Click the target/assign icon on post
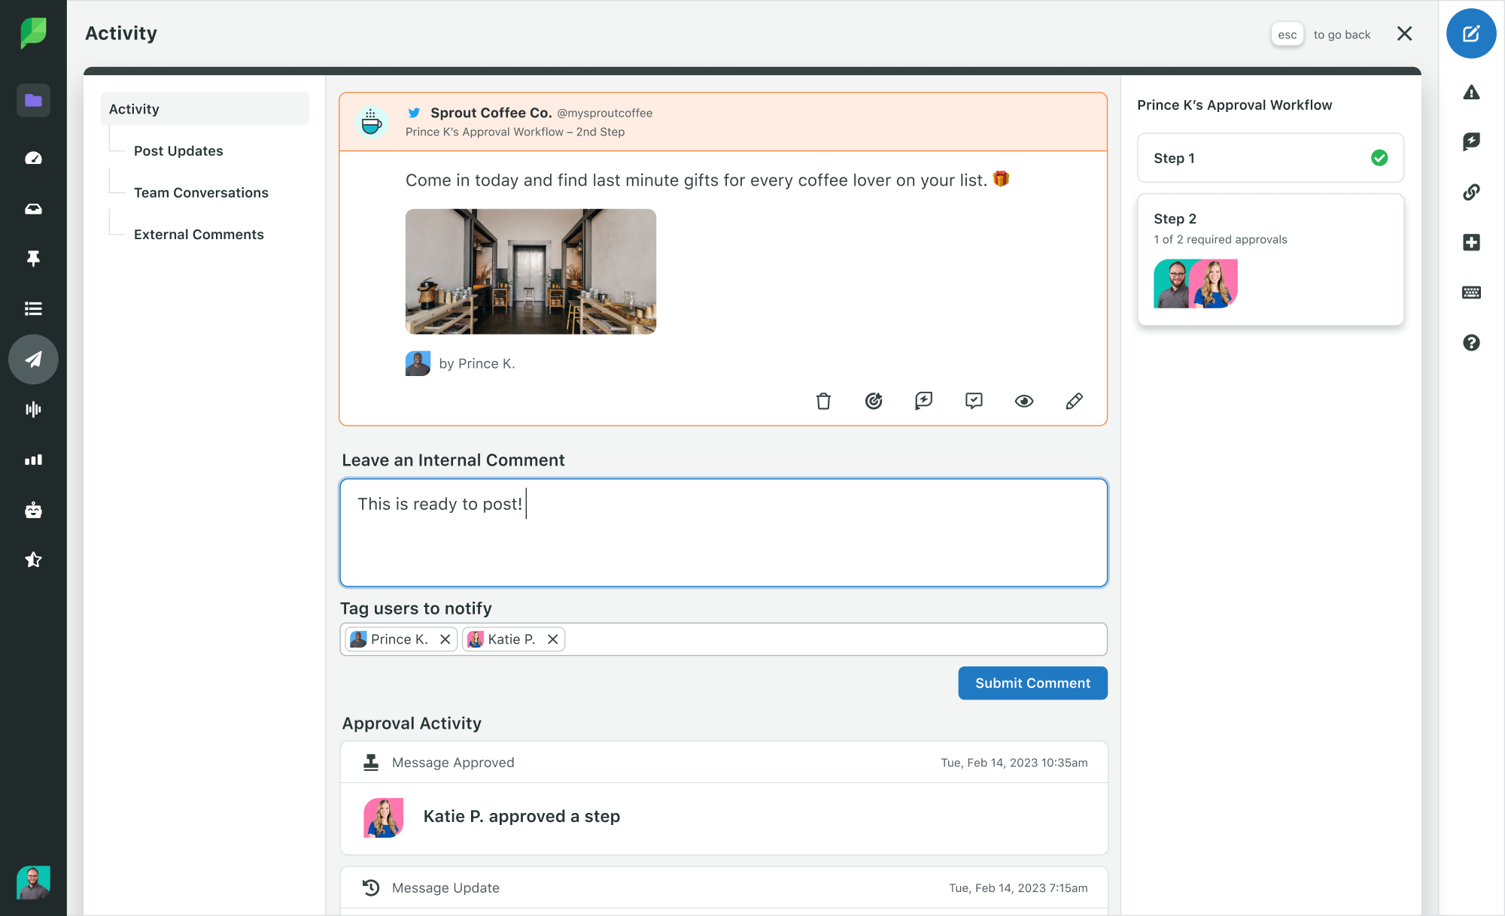Image resolution: width=1505 pixels, height=916 pixels. [874, 401]
